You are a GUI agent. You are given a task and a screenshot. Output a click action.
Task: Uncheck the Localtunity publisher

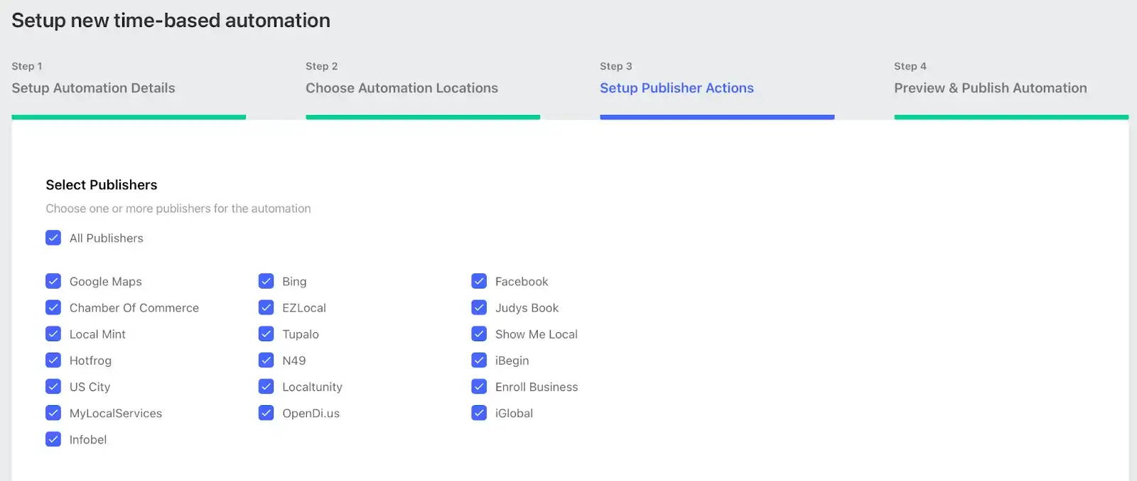tap(266, 386)
